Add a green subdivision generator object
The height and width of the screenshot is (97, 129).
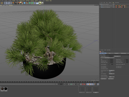point(30,3)
